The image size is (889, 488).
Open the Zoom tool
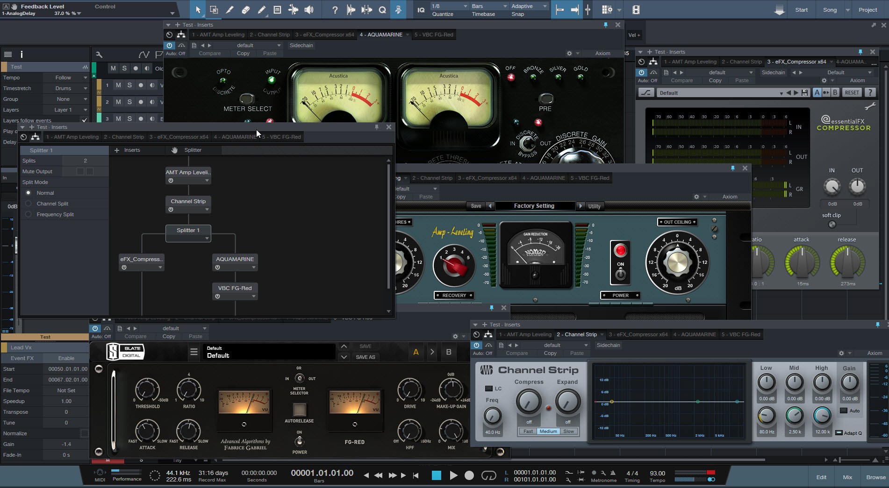(x=382, y=9)
